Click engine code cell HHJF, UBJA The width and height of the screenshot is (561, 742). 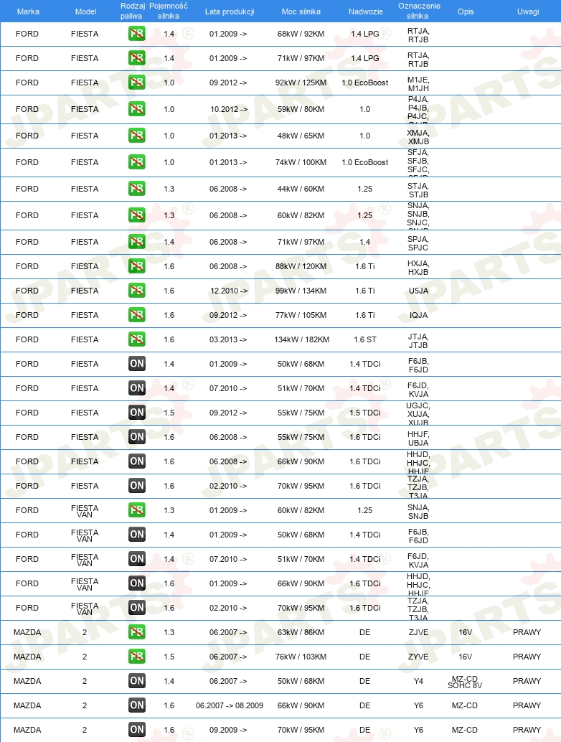[418, 438]
